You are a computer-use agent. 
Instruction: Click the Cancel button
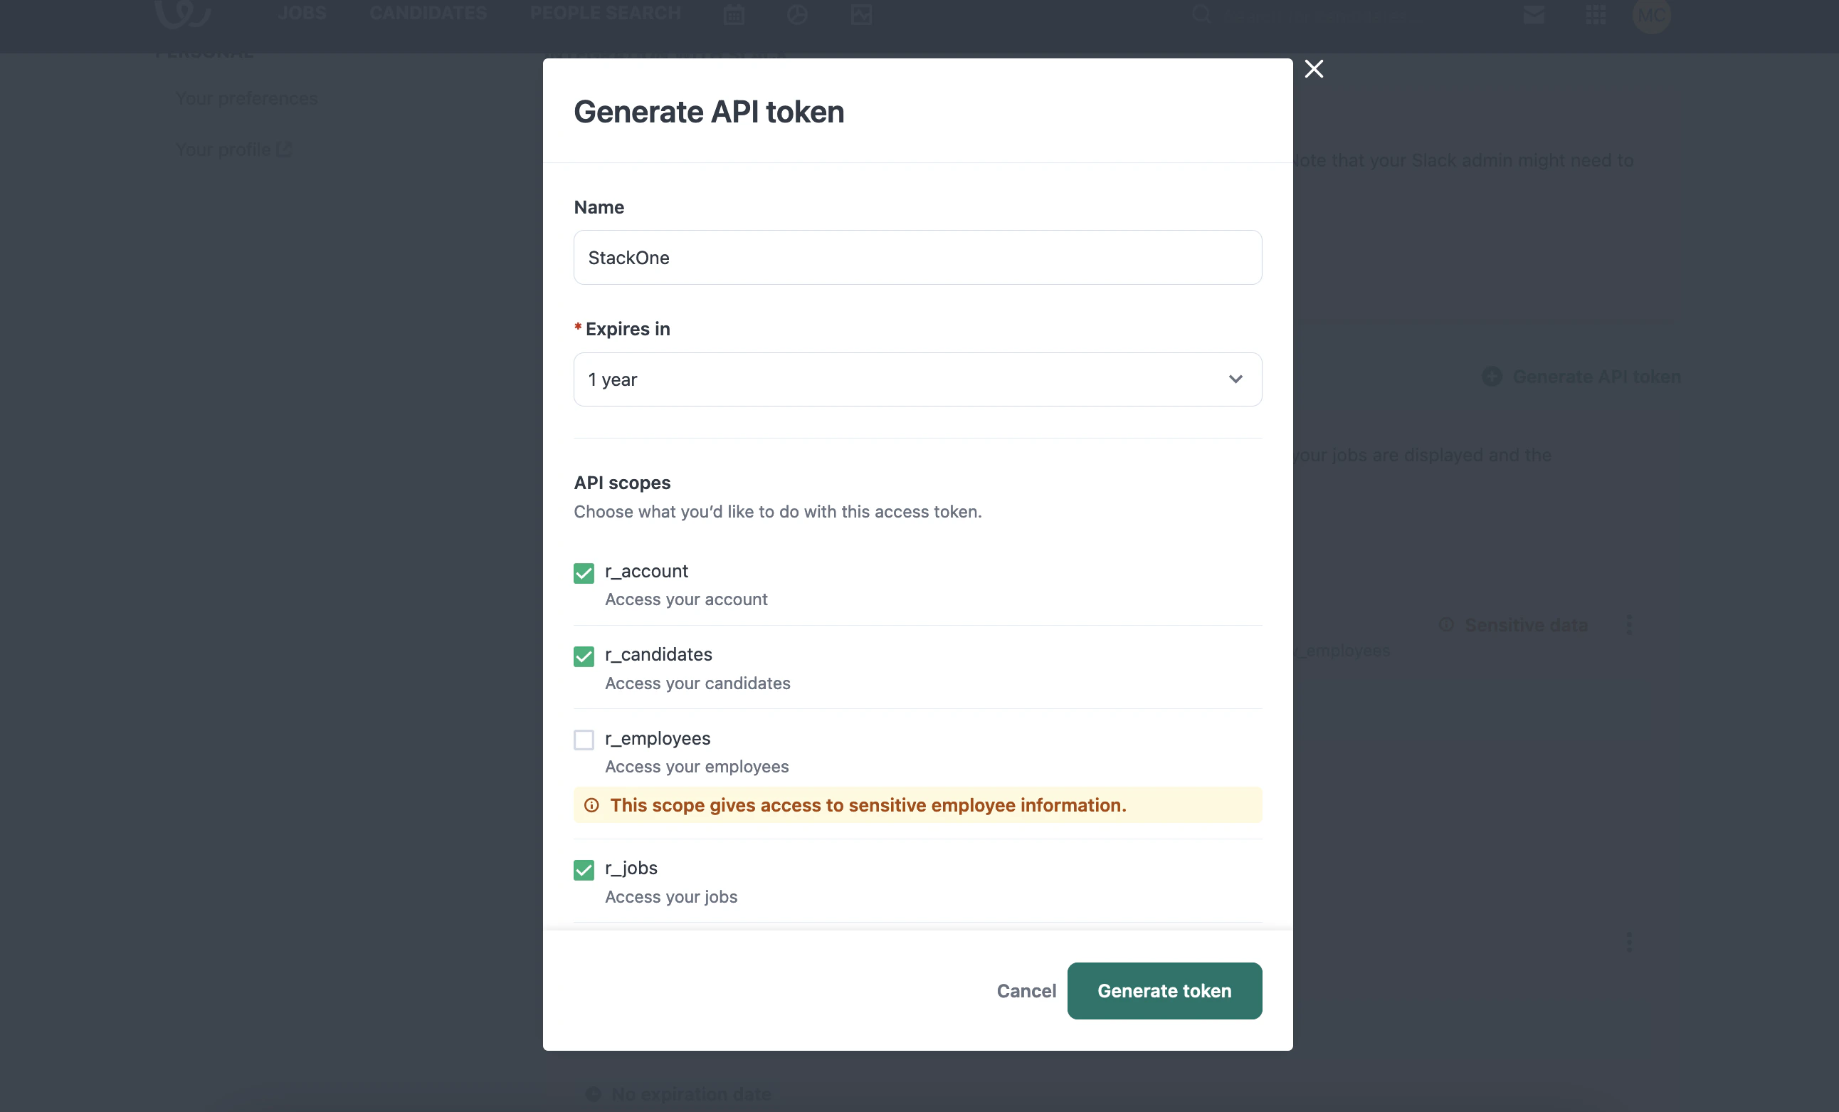coord(1026,991)
